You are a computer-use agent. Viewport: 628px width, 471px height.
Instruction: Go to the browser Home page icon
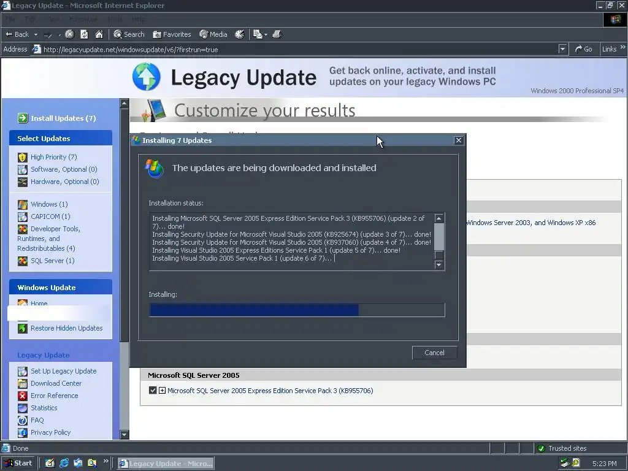(x=99, y=34)
